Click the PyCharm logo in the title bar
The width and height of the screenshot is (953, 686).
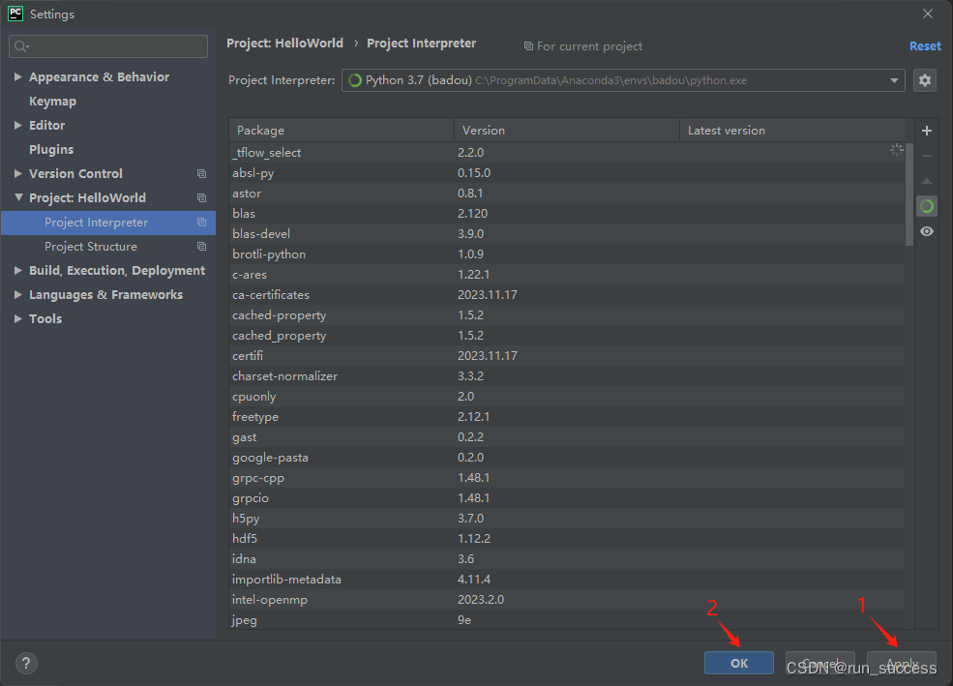pyautogui.click(x=15, y=14)
